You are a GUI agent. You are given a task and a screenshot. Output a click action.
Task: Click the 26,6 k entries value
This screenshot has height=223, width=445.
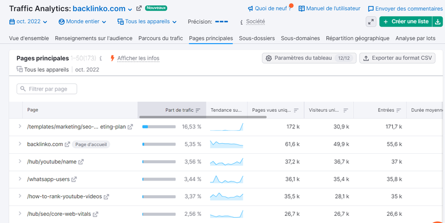tap(394, 214)
